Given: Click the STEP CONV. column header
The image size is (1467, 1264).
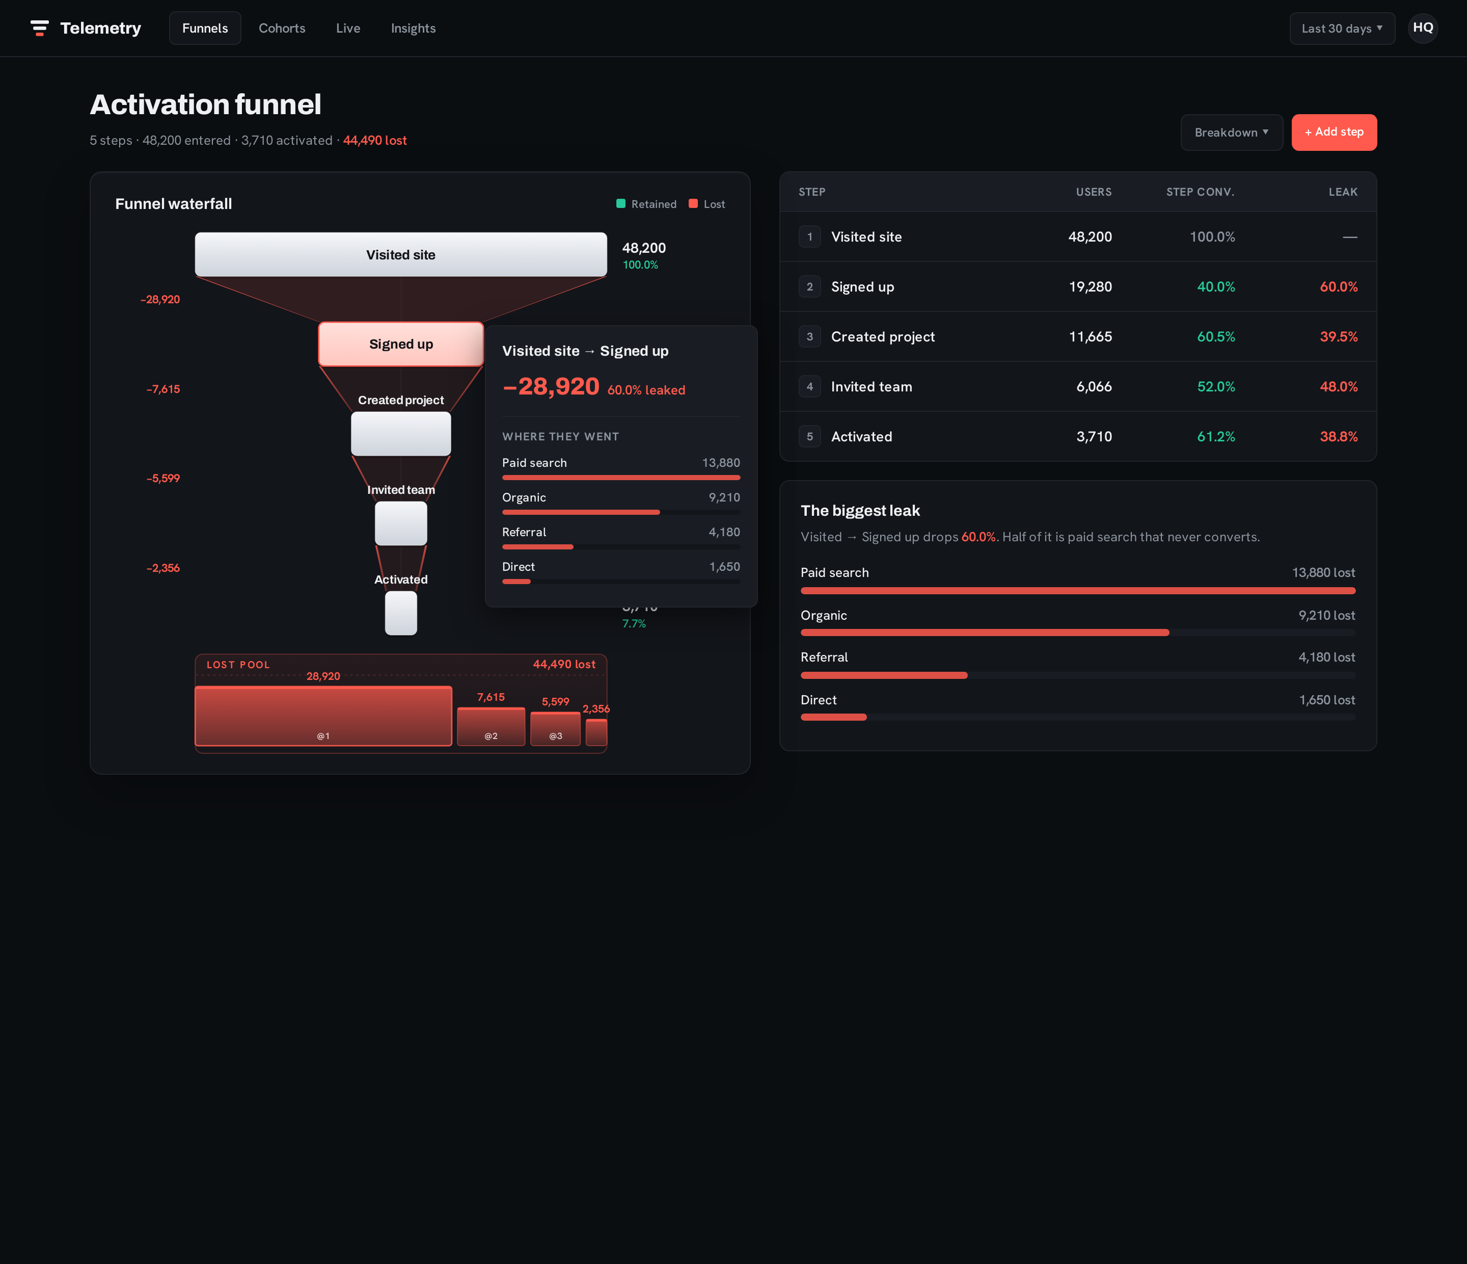Looking at the screenshot, I should click(x=1200, y=192).
